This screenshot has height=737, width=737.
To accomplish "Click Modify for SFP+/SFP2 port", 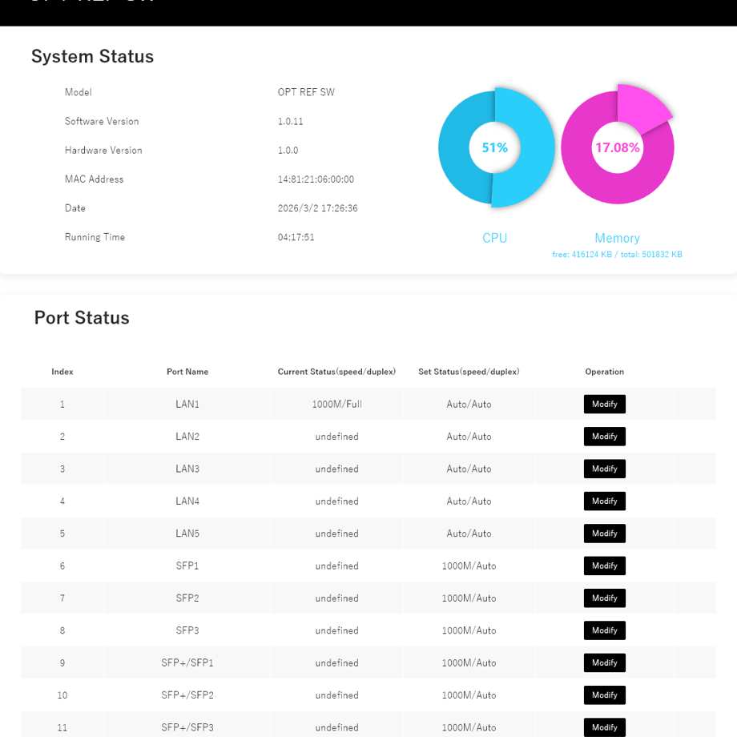I will point(605,695).
